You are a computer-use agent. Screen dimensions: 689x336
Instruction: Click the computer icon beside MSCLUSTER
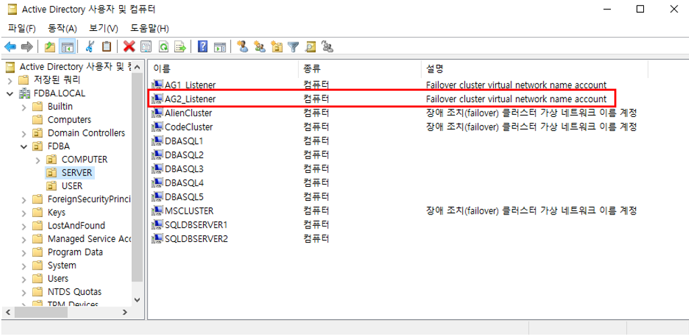pos(157,210)
